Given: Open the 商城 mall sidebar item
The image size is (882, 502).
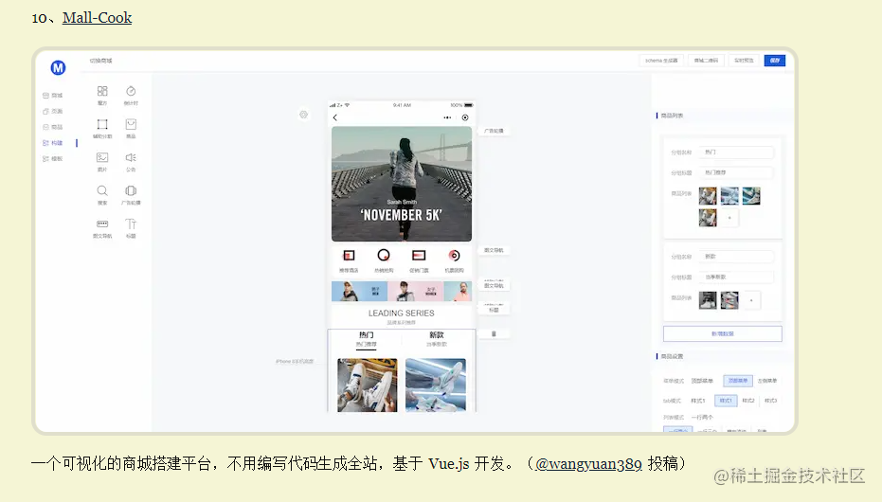Looking at the screenshot, I should point(53,96).
